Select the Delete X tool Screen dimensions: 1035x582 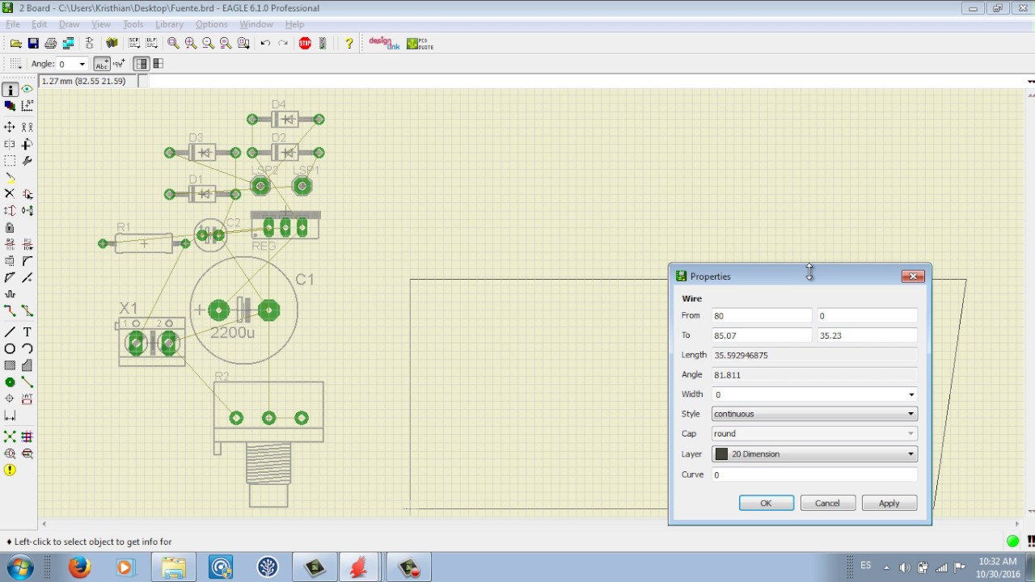[x=10, y=194]
